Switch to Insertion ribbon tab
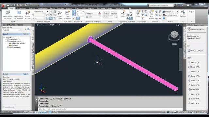The width and height of the screenshot is (209, 117). [60, 8]
